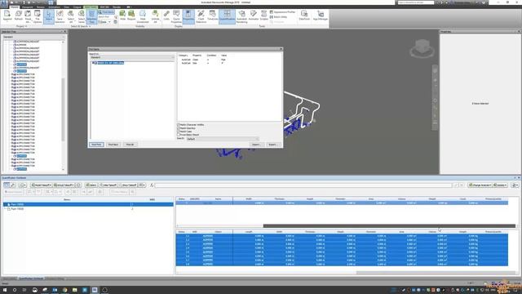Click the Save Selection icon
This screenshot has width=522, height=294.
60,16
